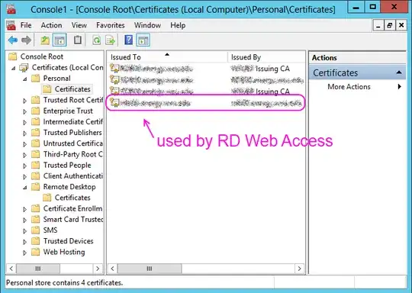Minimize the inner MDI console window
412x293 pixels.
(378, 25)
